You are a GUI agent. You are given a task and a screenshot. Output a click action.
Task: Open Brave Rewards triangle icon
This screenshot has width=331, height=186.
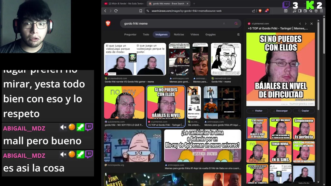266,11
